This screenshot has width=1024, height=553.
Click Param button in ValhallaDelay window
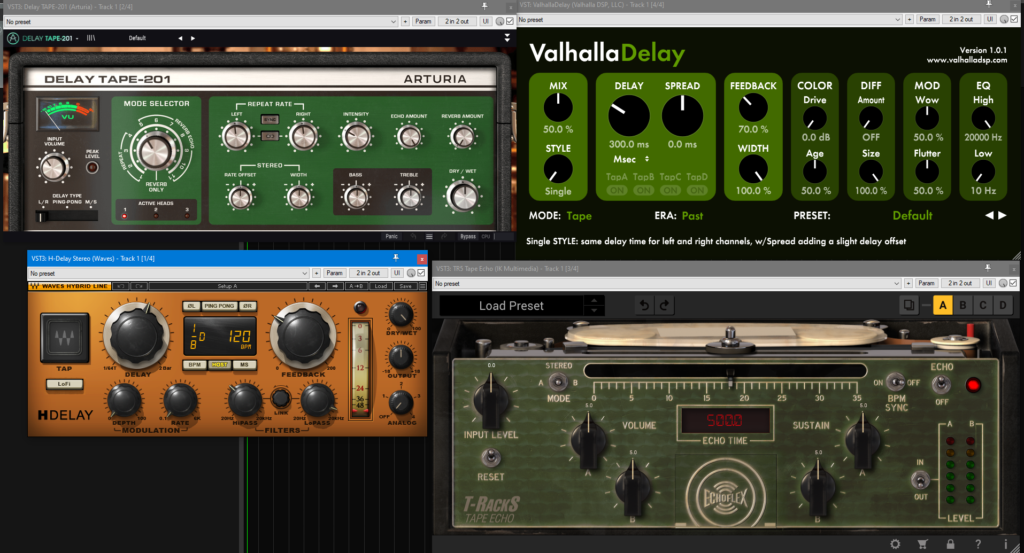[927, 19]
